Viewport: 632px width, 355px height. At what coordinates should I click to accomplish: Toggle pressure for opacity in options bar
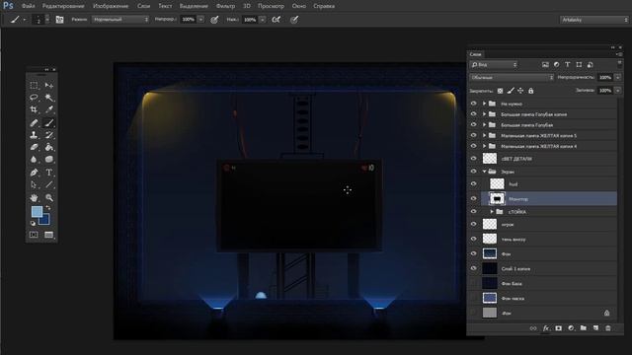(214, 20)
